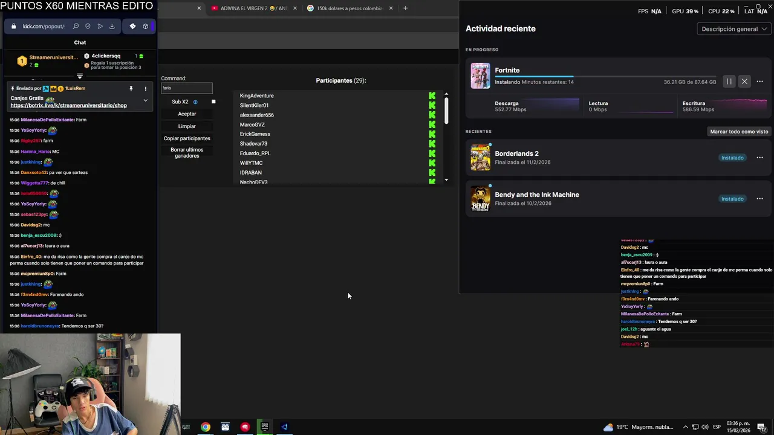Click participant IDRABAN in the list
This screenshot has height=435, width=774.
(x=250, y=173)
